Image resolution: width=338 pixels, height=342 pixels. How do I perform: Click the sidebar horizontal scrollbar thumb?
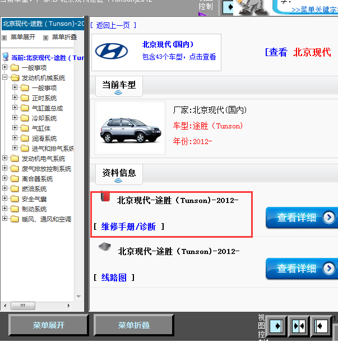[x=23, y=306]
